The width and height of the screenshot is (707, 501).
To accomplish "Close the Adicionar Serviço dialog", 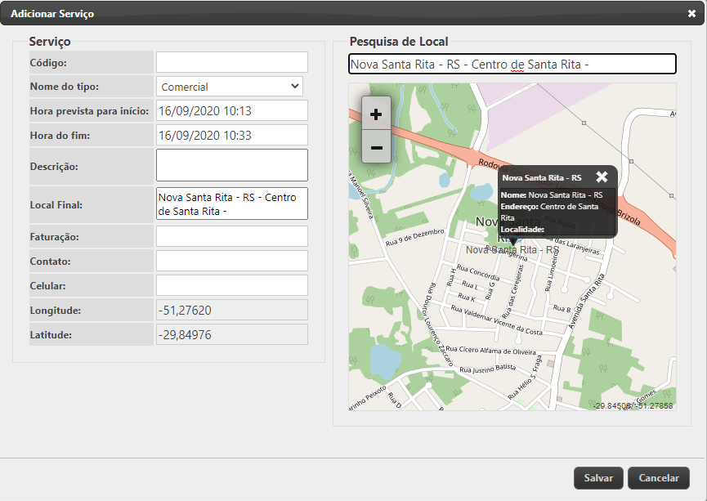I will click(691, 14).
